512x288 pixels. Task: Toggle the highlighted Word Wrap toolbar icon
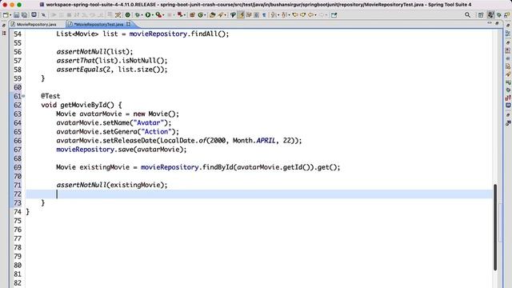tap(241, 15)
